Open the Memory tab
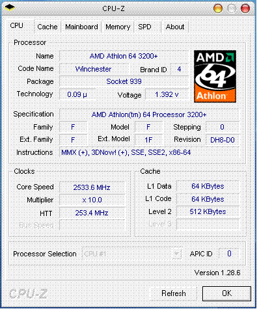 point(118,27)
